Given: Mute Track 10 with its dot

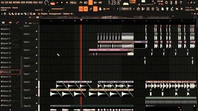Looking at the screenshot, I should 37,103.
